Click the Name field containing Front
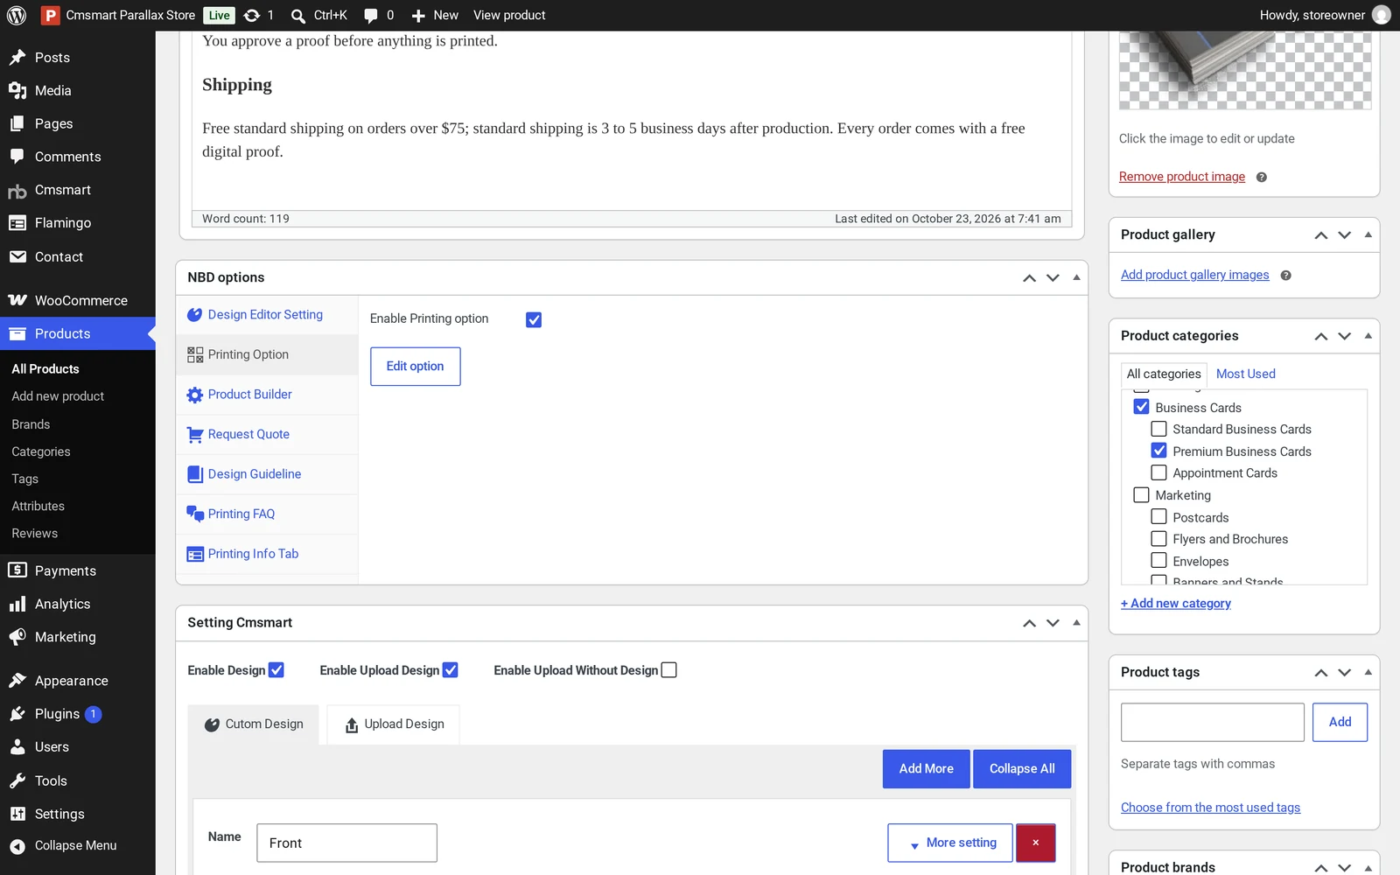Image resolution: width=1400 pixels, height=875 pixels. [x=346, y=843]
